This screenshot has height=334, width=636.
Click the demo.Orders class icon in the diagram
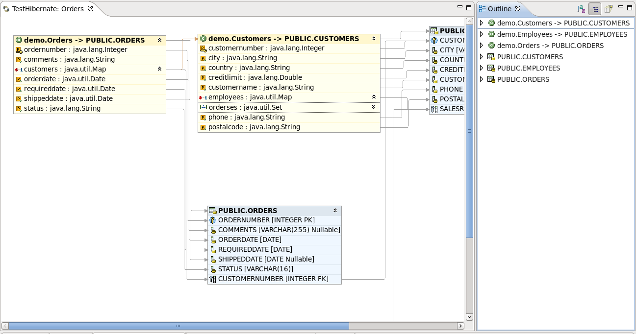[19, 40]
